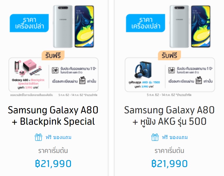Click the orange รับฟรี label on right card

(x=169, y=55)
